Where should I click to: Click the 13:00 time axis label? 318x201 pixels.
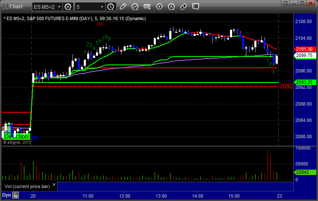tap(161, 196)
